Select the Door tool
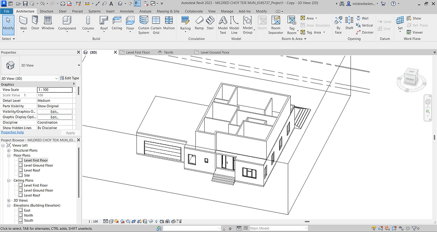 tap(35, 23)
